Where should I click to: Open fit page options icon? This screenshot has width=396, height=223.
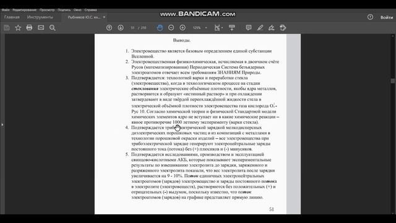pos(217,28)
